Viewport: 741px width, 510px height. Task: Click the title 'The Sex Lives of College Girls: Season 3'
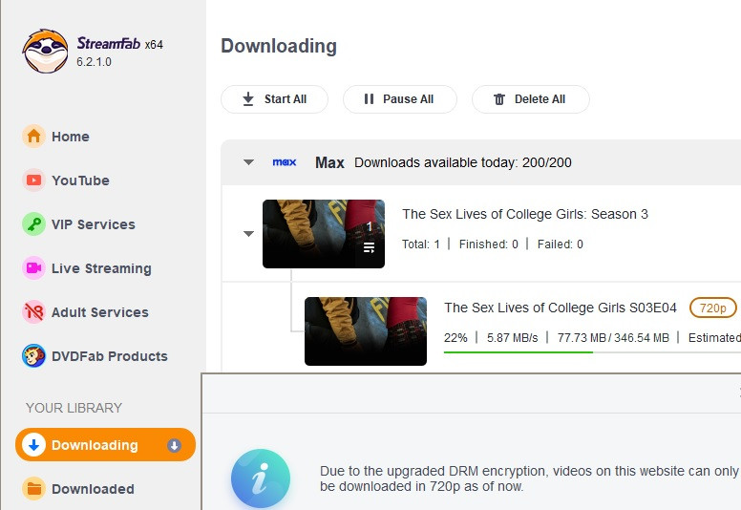[x=525, y=214]
